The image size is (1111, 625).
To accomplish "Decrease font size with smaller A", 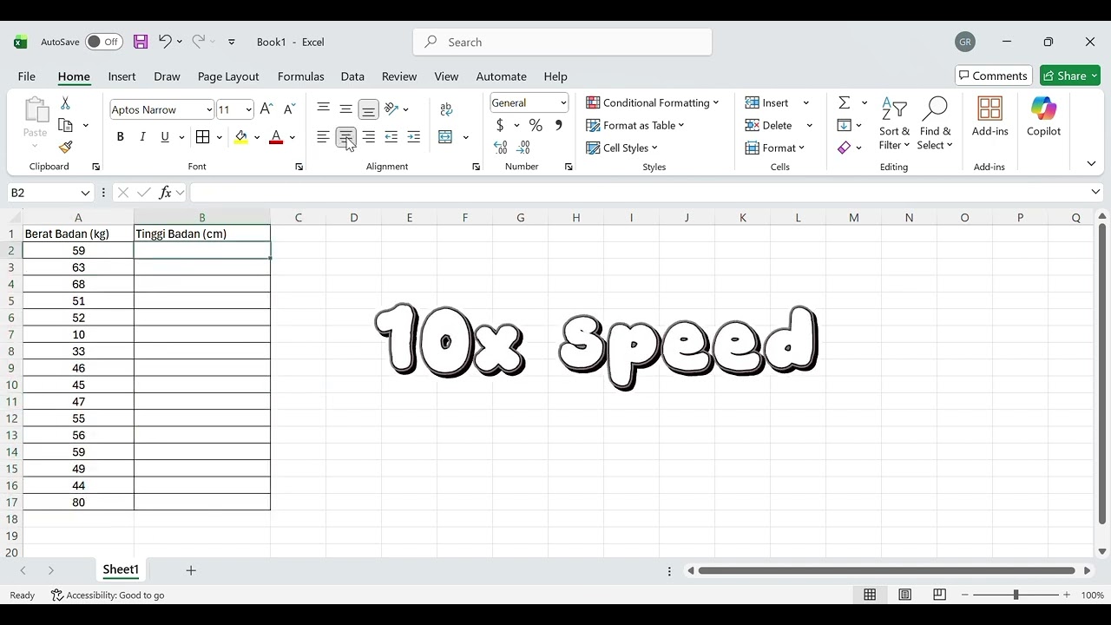I will click(x=290, y=109).
